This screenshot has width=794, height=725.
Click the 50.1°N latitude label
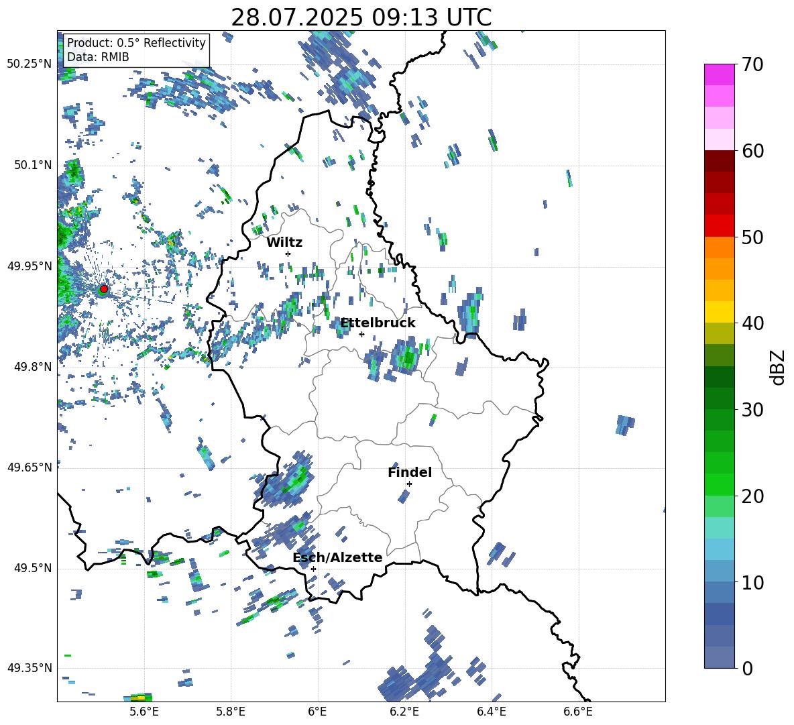coord(33,165)
